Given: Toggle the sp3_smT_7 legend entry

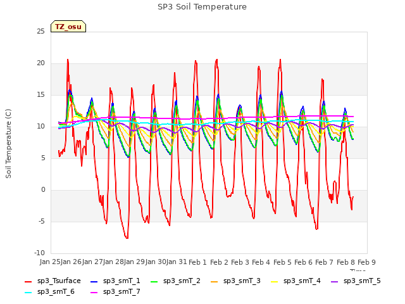Looking at the screenshot, I should 115,292.
